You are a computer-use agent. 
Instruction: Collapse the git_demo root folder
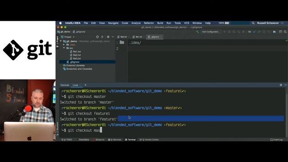click(61, 41)
